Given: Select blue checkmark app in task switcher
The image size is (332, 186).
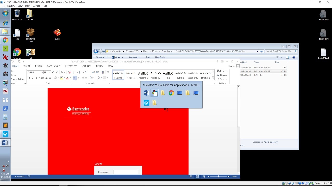Looking at the screenshot, I should point(147,103).
